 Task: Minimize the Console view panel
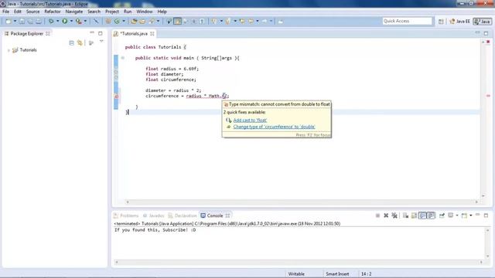[477, 215]
